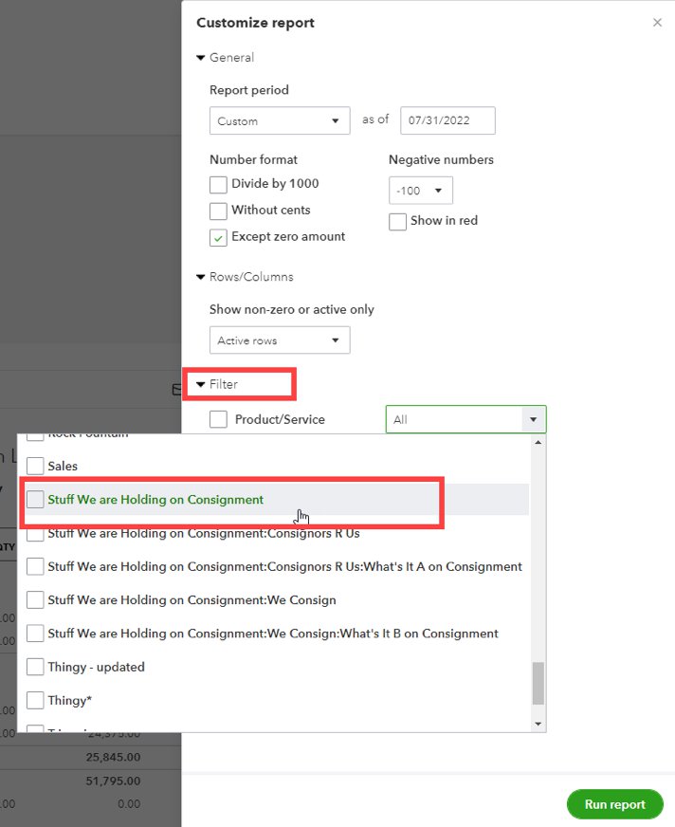Select the Sales item checkbox
Screen dimensions: 675x827
point(35,467)
